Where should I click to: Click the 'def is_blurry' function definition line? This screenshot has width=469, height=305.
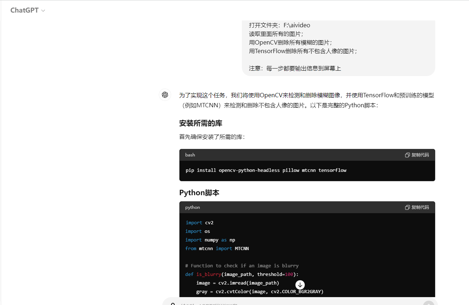242,274
